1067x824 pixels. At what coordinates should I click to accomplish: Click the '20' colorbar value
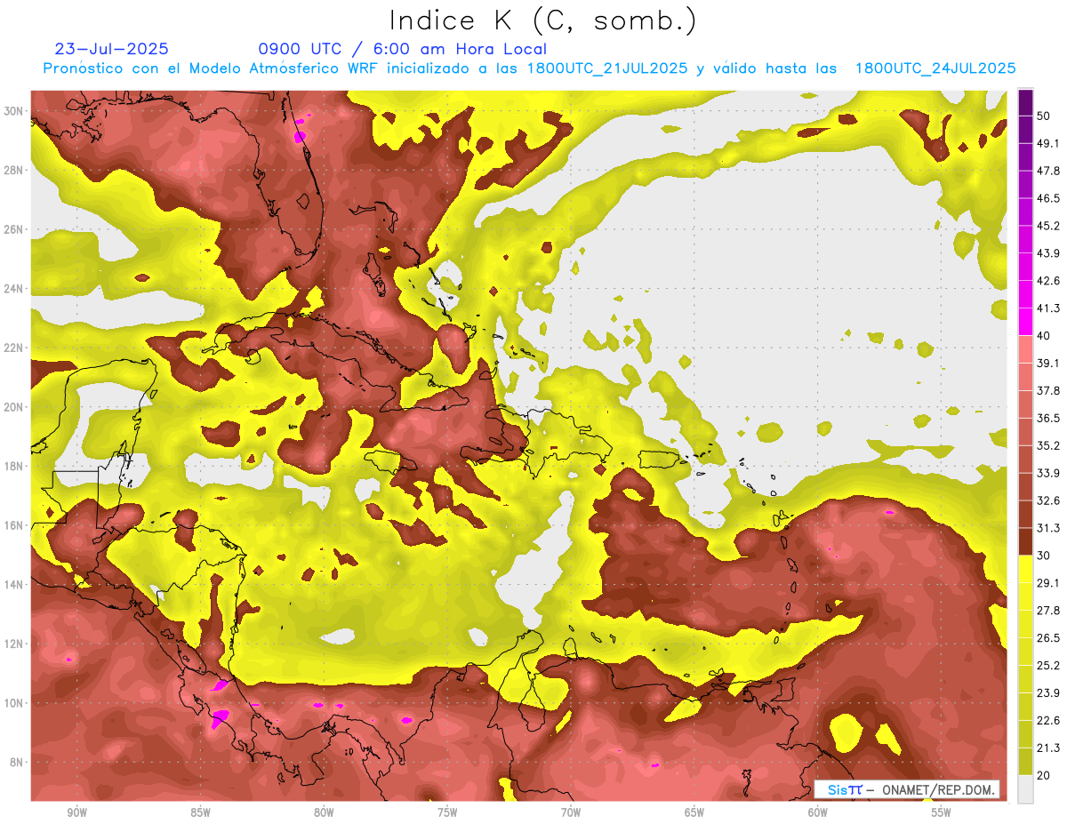pos(1044,775)
